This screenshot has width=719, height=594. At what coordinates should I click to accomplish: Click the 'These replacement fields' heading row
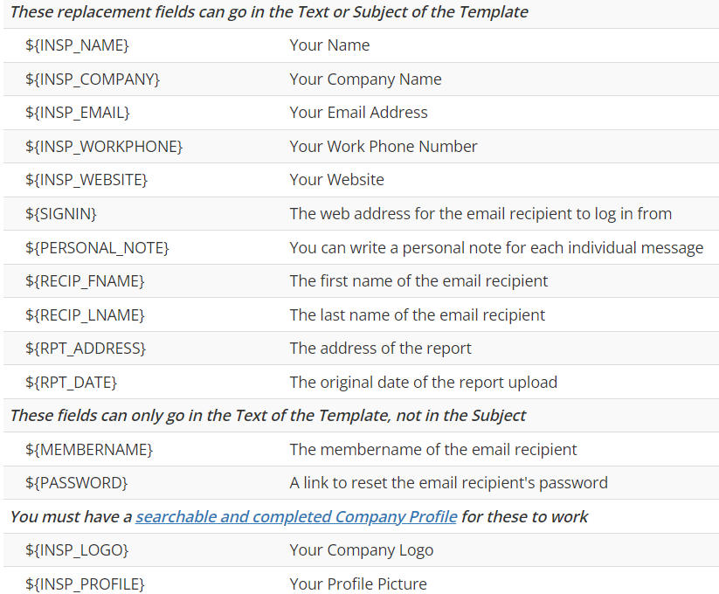[x=269, y=12]
